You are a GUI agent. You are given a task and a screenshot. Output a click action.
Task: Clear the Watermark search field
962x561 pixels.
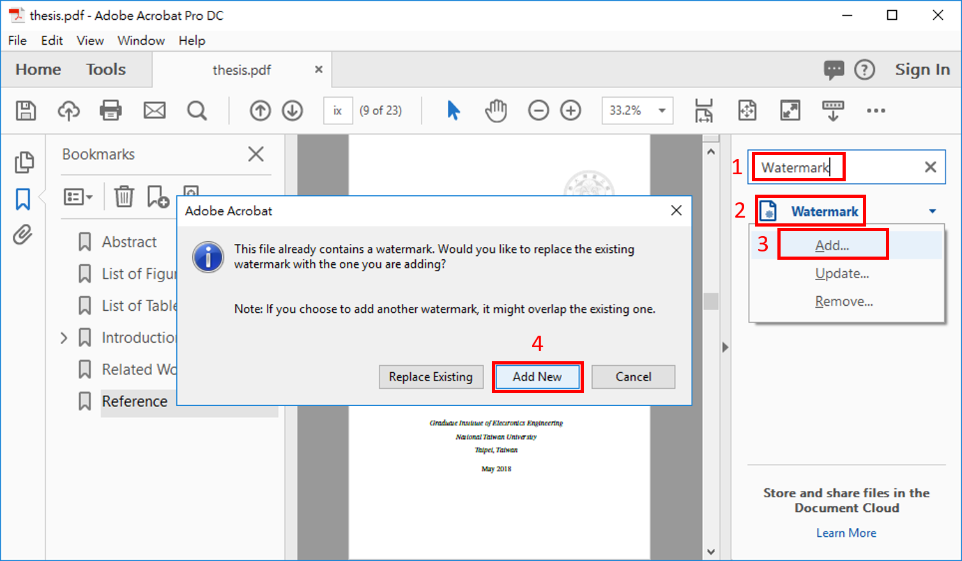point(931,167)
